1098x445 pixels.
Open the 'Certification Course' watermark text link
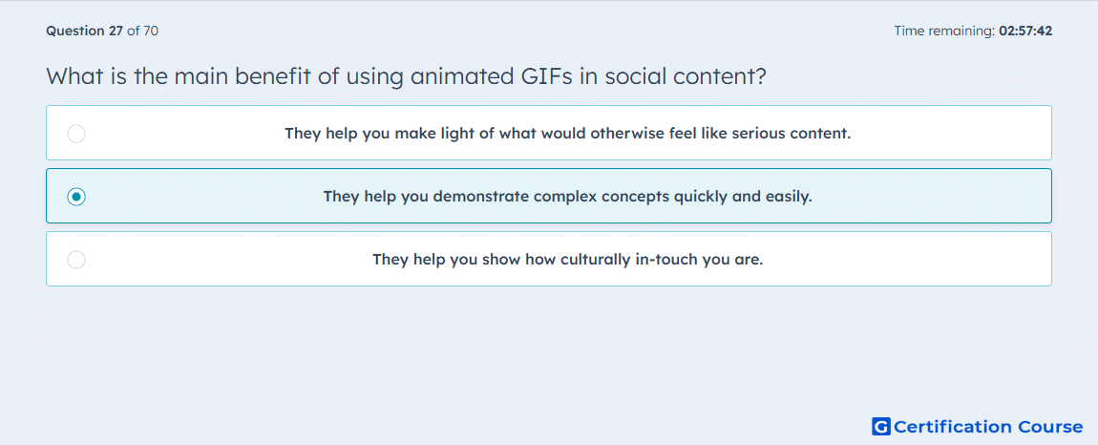[x=988, y=427]
